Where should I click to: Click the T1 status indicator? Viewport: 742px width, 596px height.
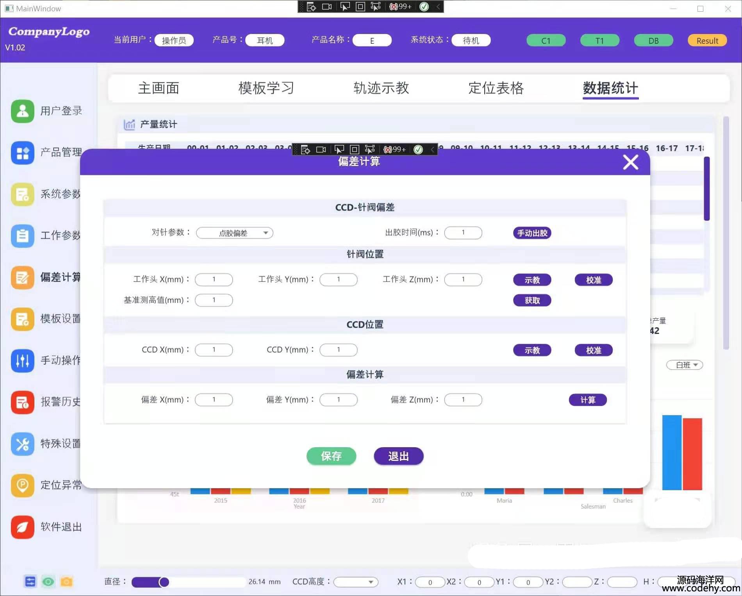[600, 41]
